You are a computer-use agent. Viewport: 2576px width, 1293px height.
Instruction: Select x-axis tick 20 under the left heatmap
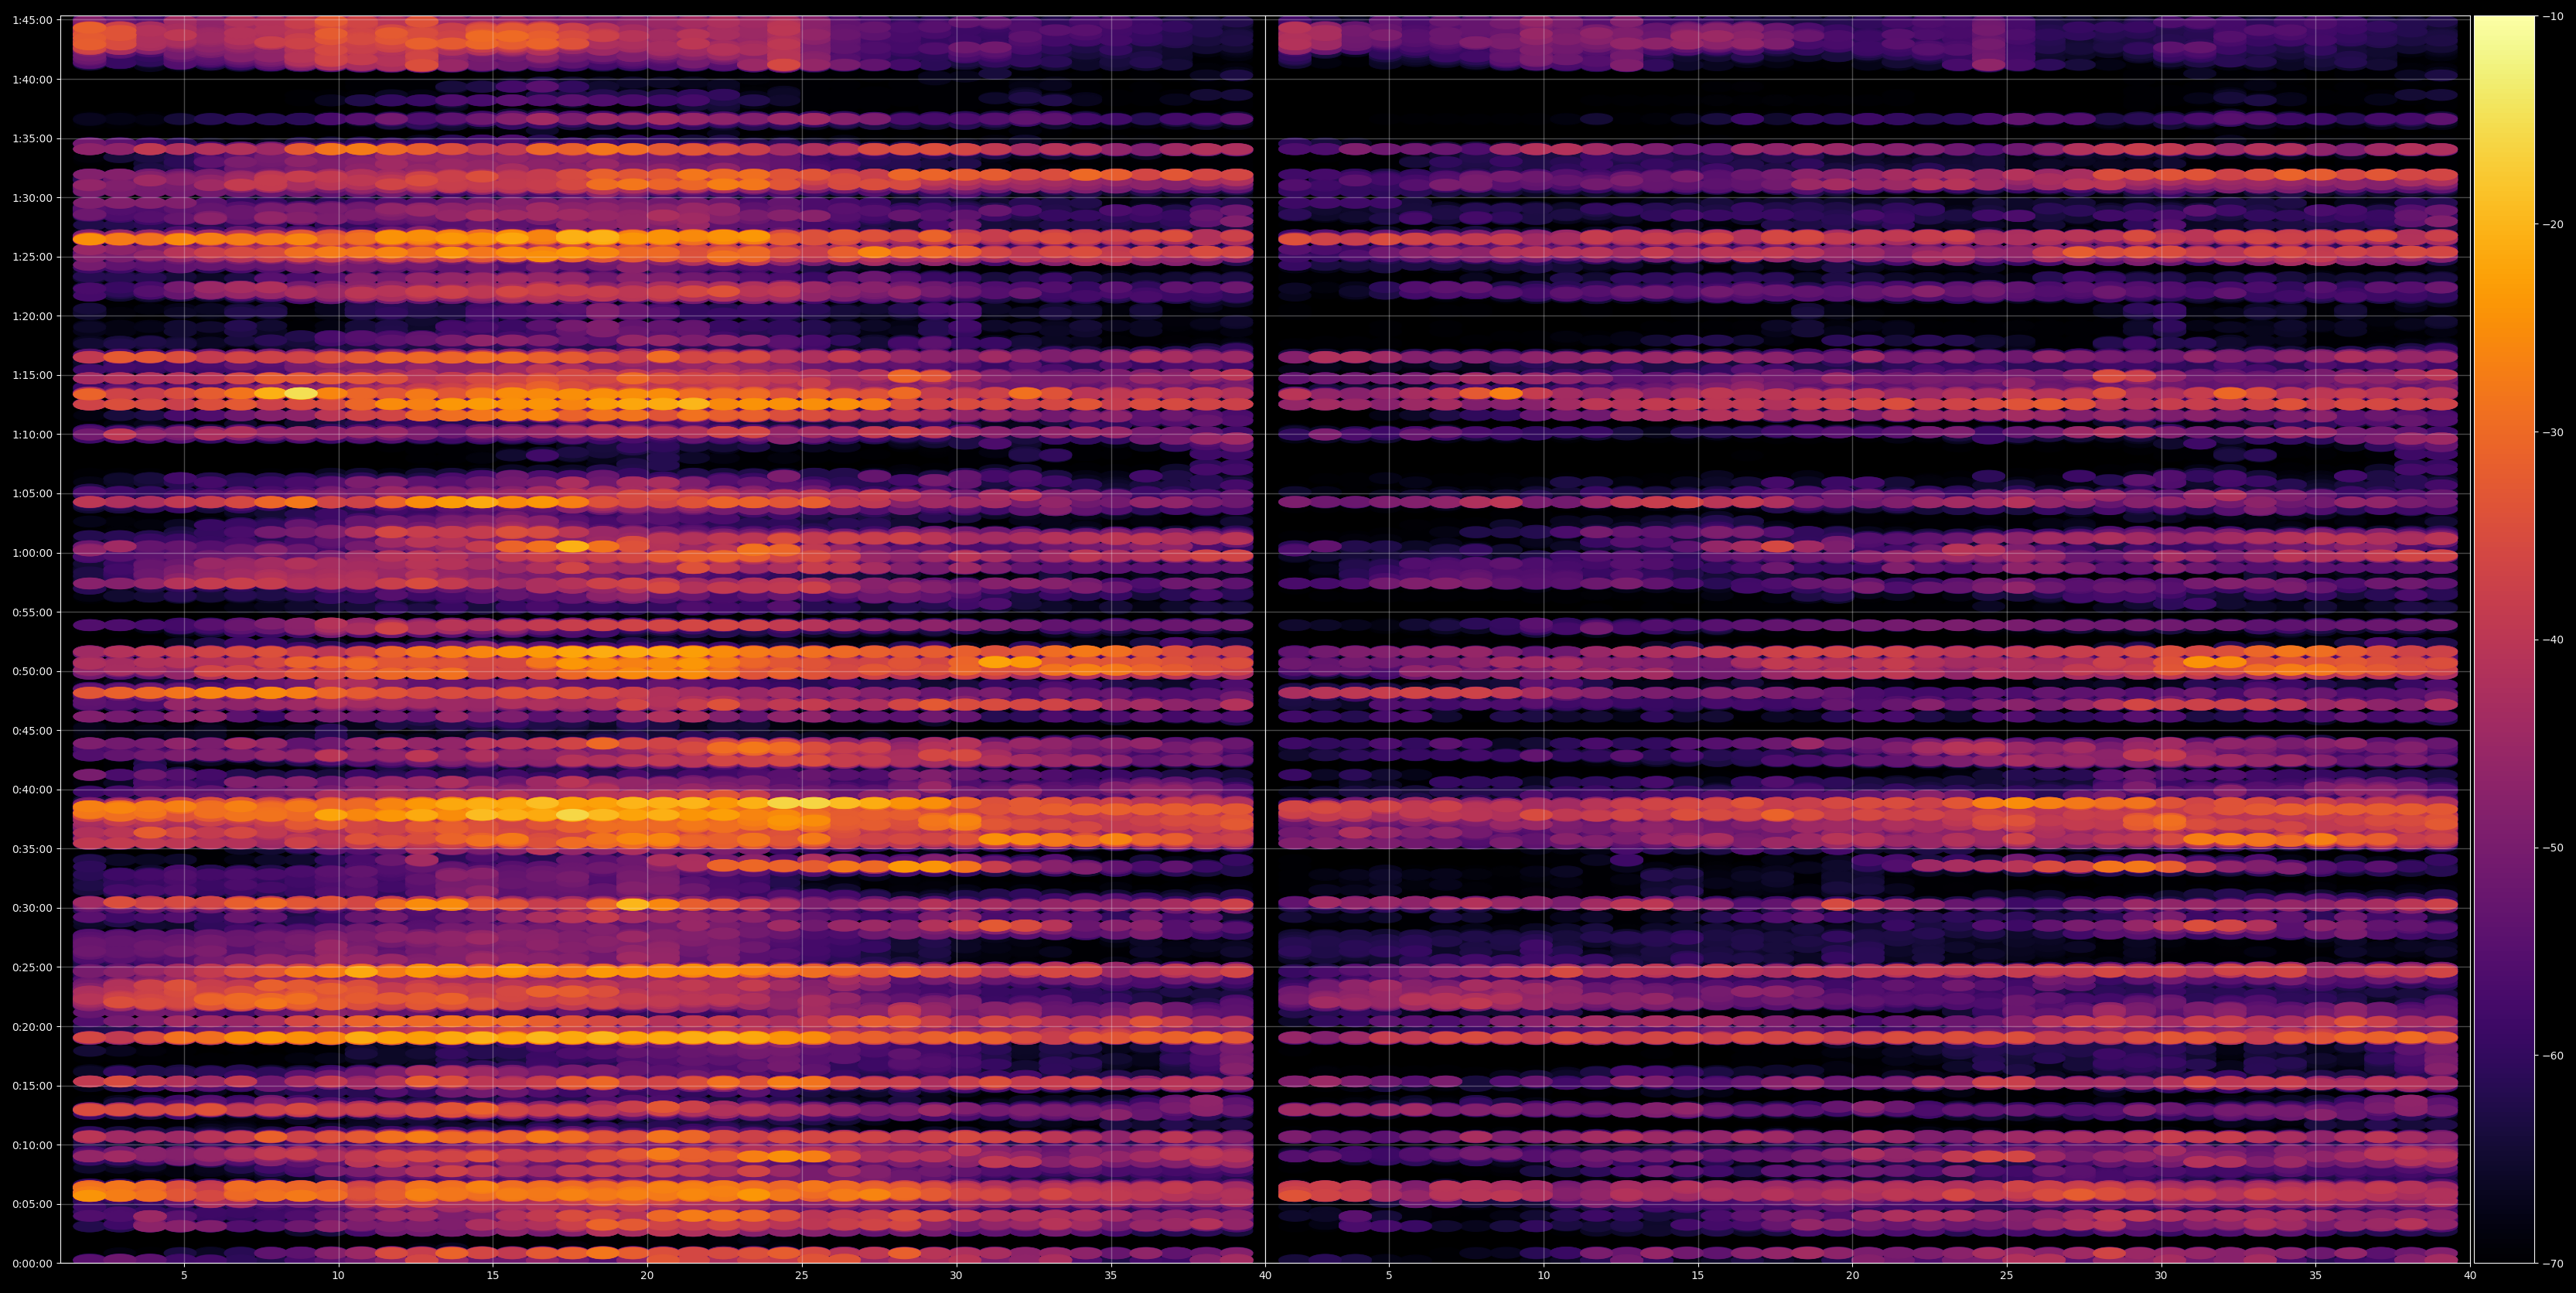647,1275
